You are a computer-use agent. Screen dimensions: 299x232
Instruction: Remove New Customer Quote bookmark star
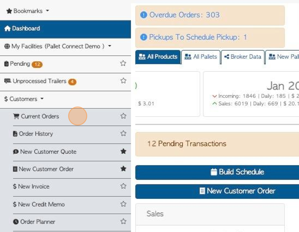(x=123, y=151)
